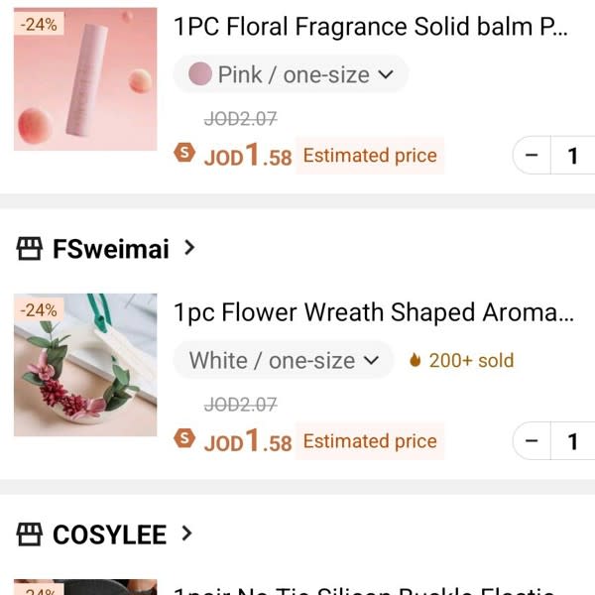The width and height of the screenshot is (595, 595).
Task: View pink solid balm product thumbnail
Action: tap(85, 79)
